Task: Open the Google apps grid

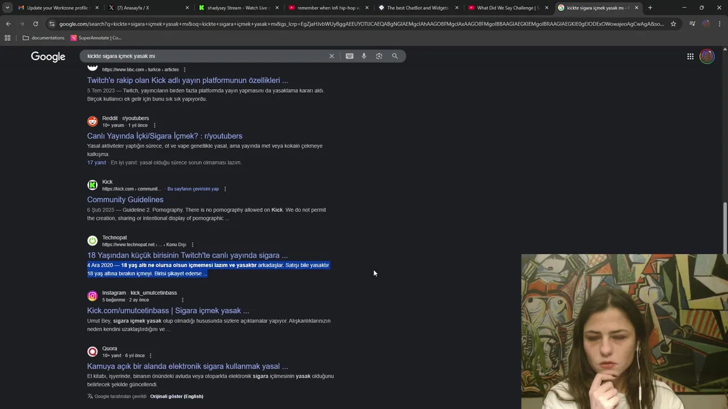Action: (690, 56)
